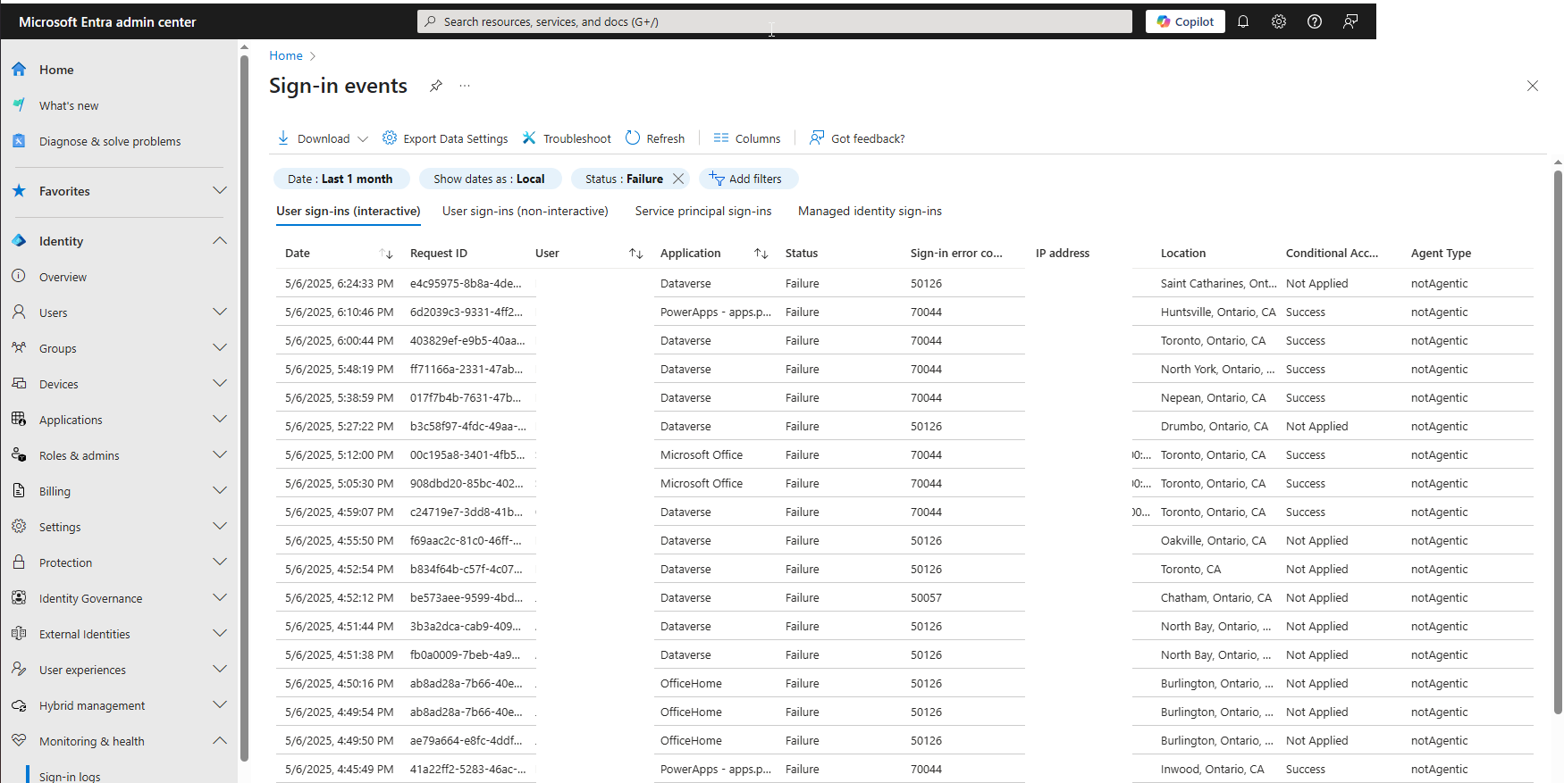Click the Identity Governance icon
Viewport: 1564px width, 783px height.
(x=19, y=597)
